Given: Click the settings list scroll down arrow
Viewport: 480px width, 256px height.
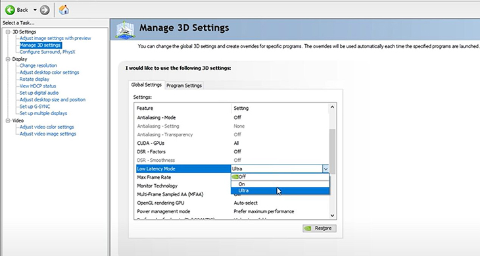Looking at the screenshot, I should [x=333, y=216].
